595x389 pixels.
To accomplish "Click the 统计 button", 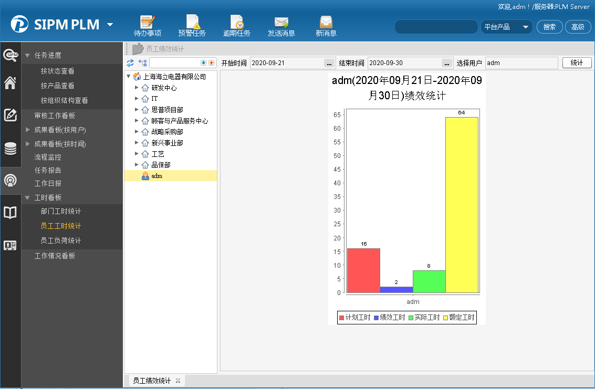I will pyautogui.click(x=577, y=63).
